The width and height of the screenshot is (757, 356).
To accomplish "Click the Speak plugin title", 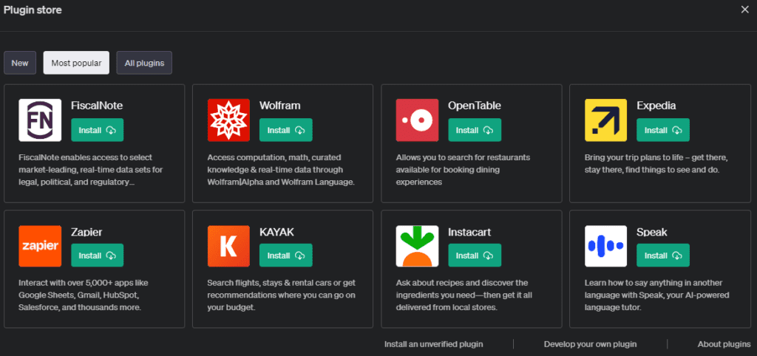I will point(652,232).
